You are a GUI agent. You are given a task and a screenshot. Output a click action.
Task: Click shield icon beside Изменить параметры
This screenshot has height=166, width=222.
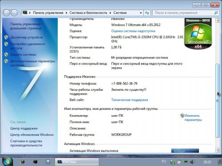pos(182,116)
